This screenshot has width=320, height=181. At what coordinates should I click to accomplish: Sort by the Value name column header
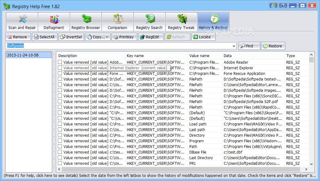pyautogui.click(x=204, y=56)
